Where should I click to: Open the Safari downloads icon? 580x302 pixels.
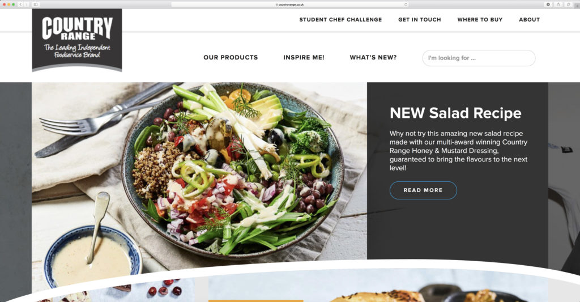click(548, 5)
